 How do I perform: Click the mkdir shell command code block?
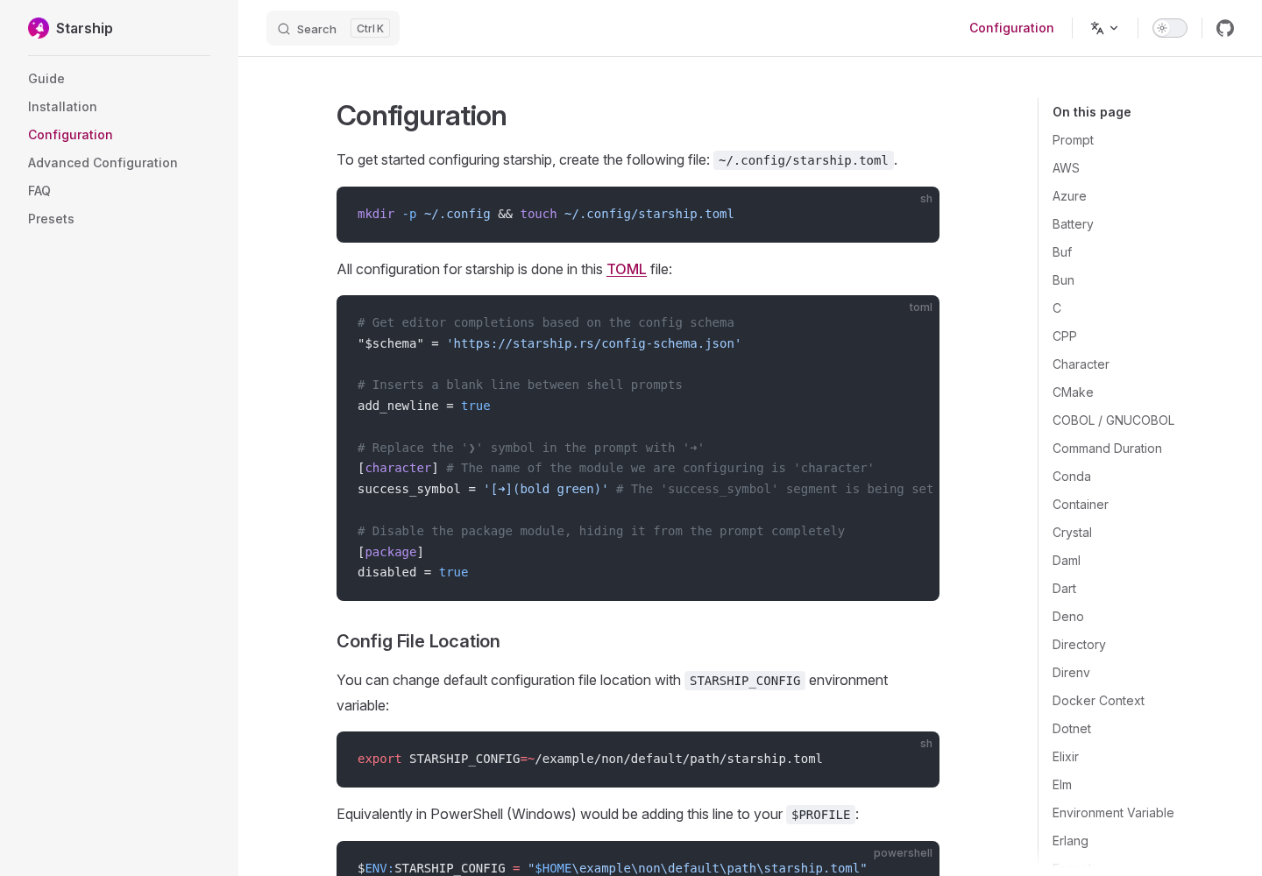[638, 215]
